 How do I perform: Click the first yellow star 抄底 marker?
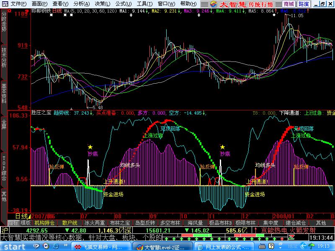[x=90, y=147]
